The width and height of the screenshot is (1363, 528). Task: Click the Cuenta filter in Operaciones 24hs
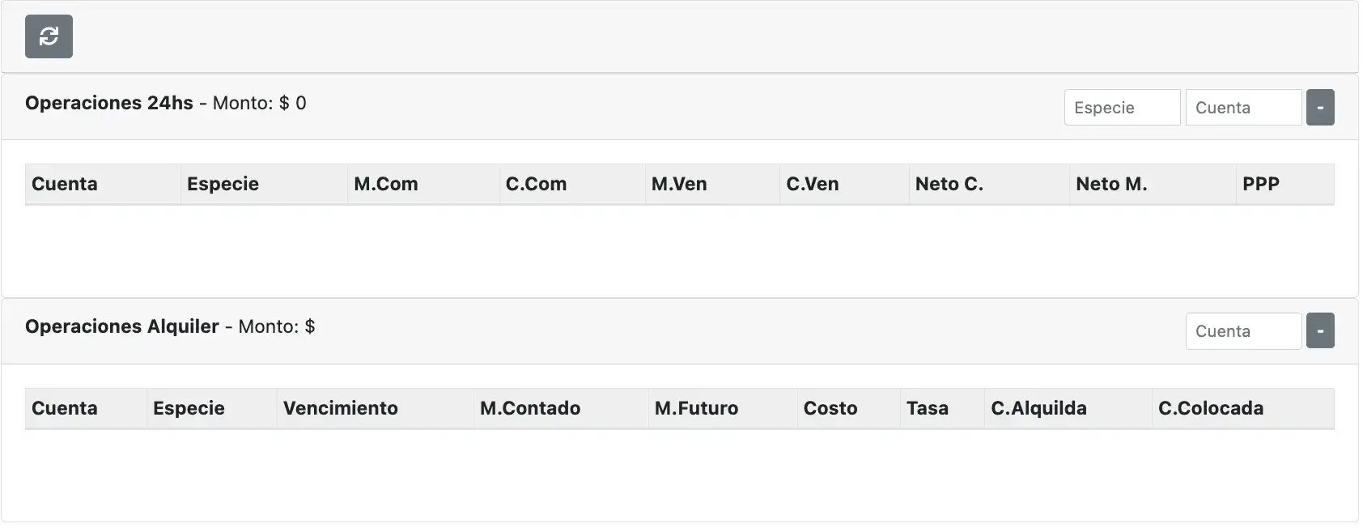point(1243,107)
